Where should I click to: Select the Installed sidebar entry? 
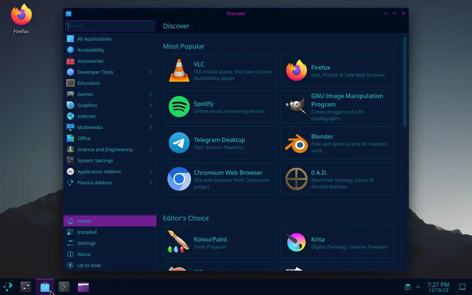coord(110,232)
